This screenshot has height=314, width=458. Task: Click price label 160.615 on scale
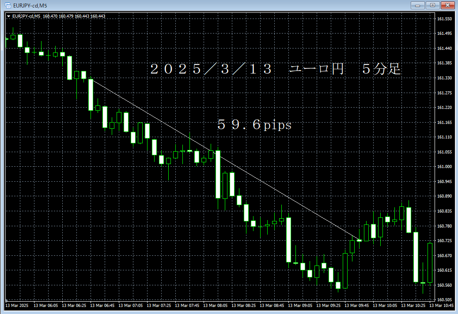[444, 270]
